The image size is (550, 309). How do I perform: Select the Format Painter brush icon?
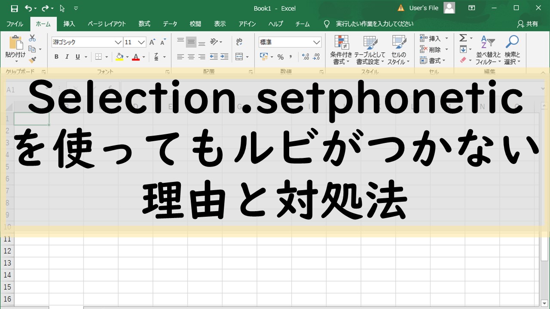pos(32,60)
